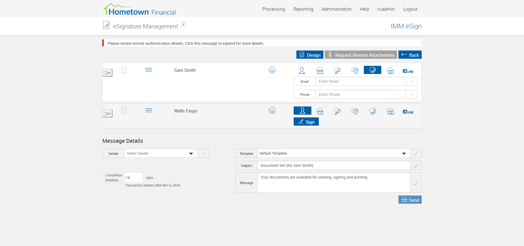
Task: Click the Enter Phone field
Action: [361, 94]
